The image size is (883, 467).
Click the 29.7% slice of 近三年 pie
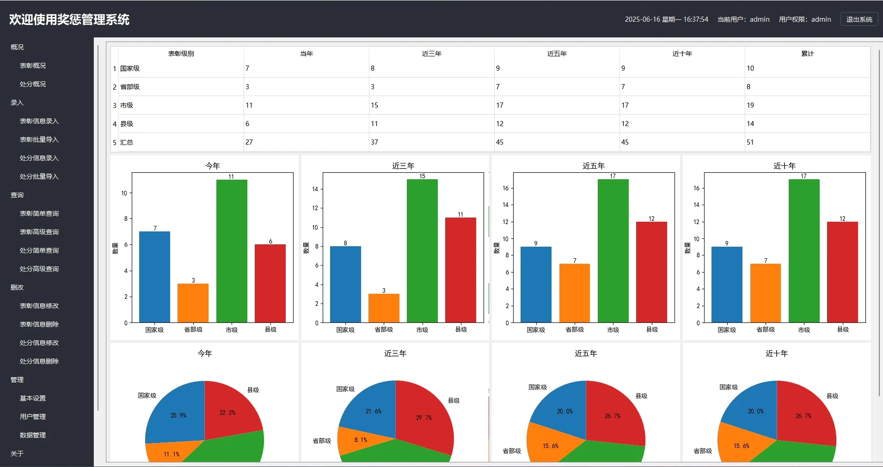(x=423, y=417)
